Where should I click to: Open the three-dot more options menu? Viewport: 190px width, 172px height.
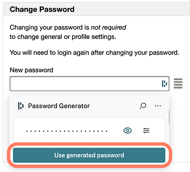pyautogui.click(x=158, y=106)
